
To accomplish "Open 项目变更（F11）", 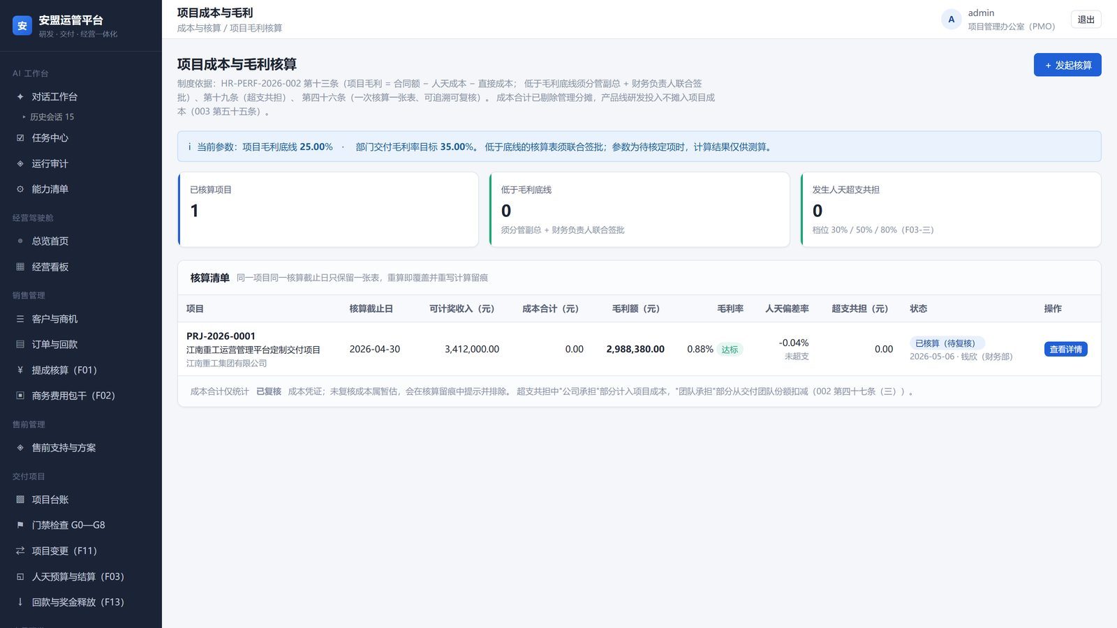I will click(81, 551).
